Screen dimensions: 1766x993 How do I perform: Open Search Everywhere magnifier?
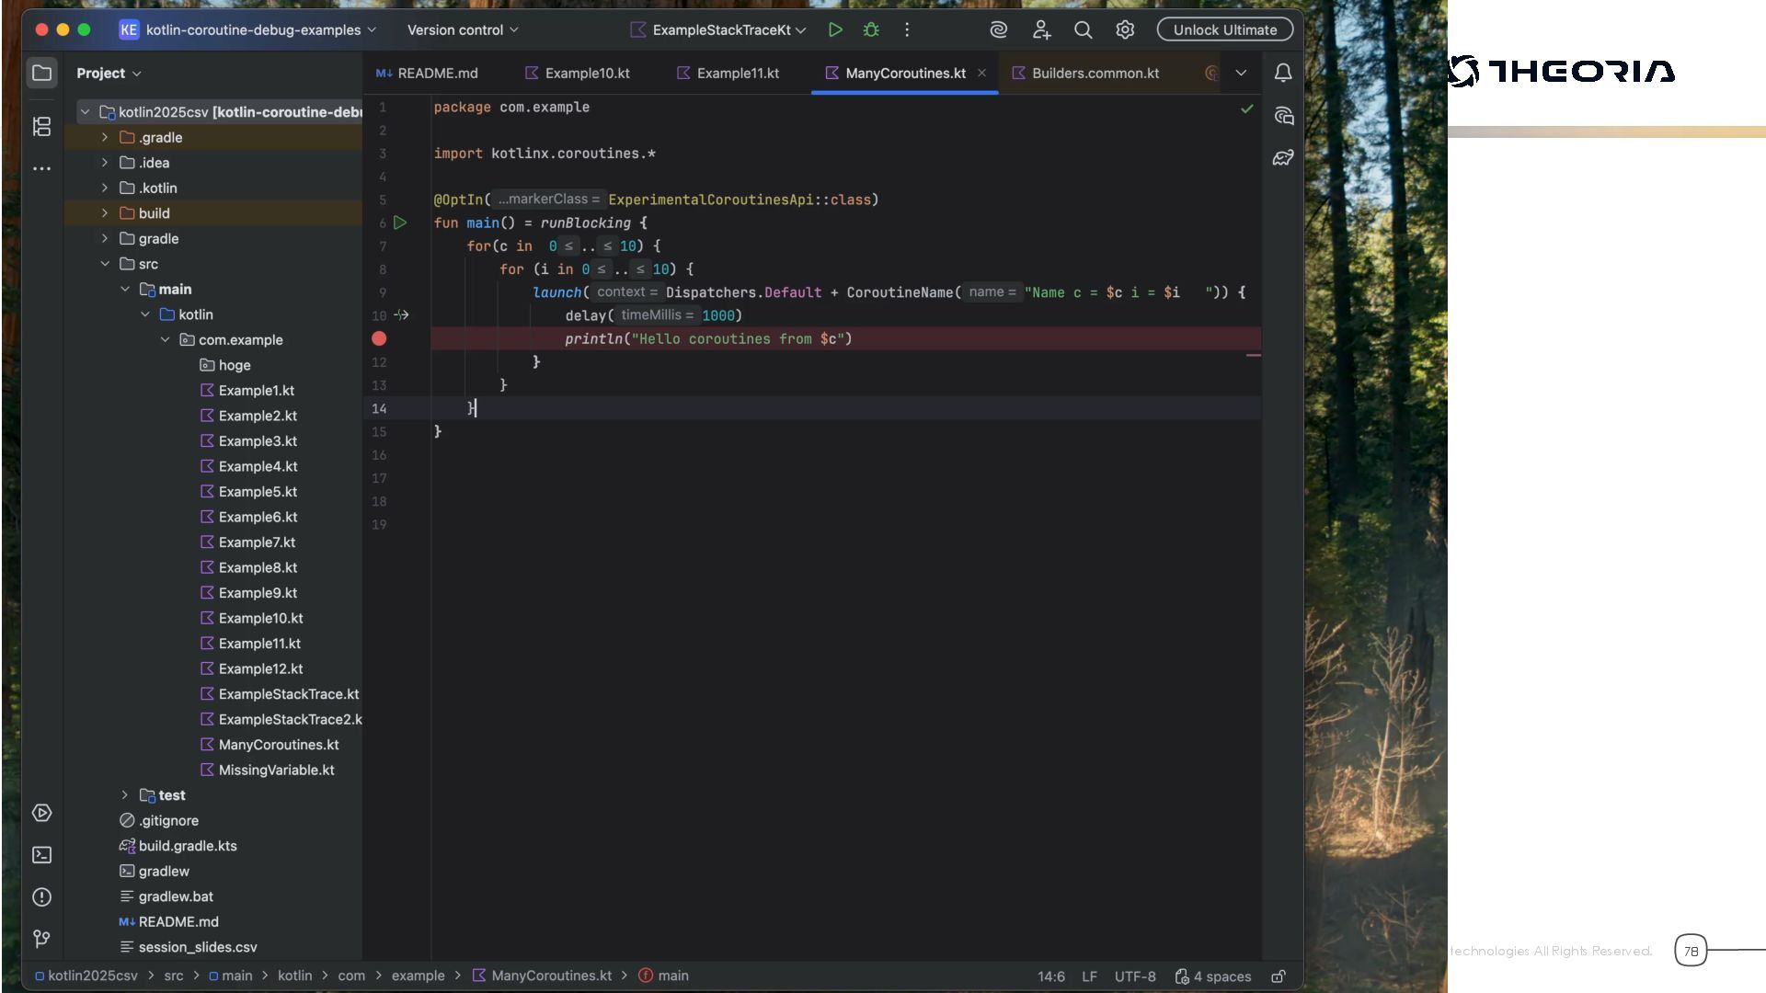click(x=1083, y=29)
